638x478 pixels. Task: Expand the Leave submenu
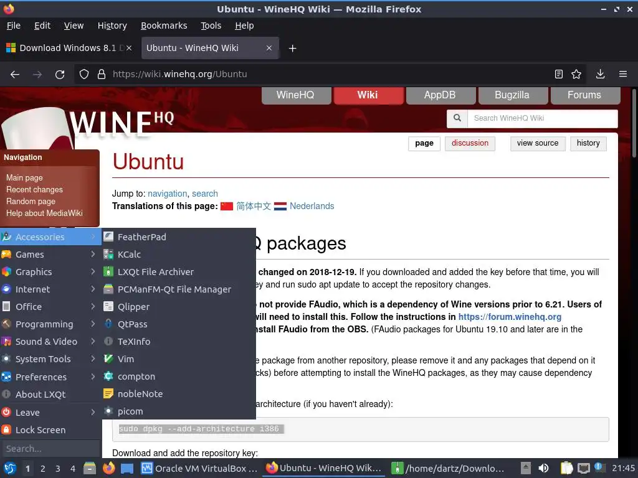point(50,412)
